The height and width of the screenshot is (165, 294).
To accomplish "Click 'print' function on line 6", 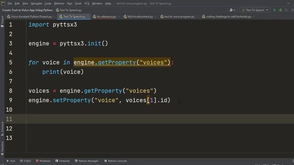I will tap(51, 72).
